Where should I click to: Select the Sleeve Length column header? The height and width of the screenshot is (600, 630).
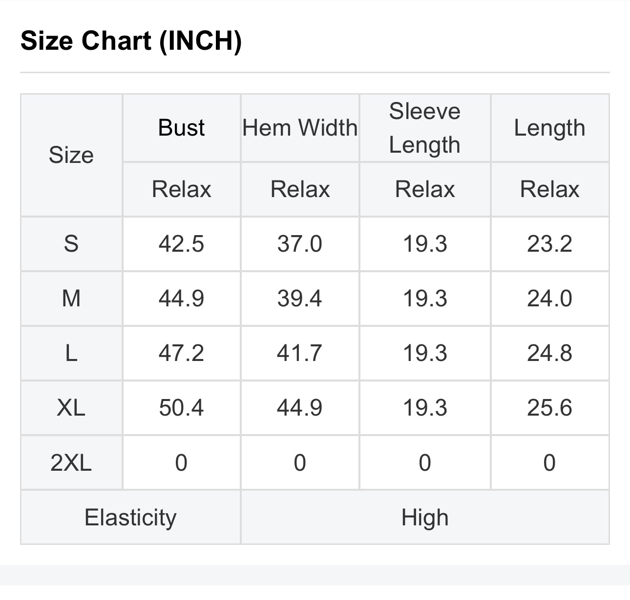(x=425, y=128)
